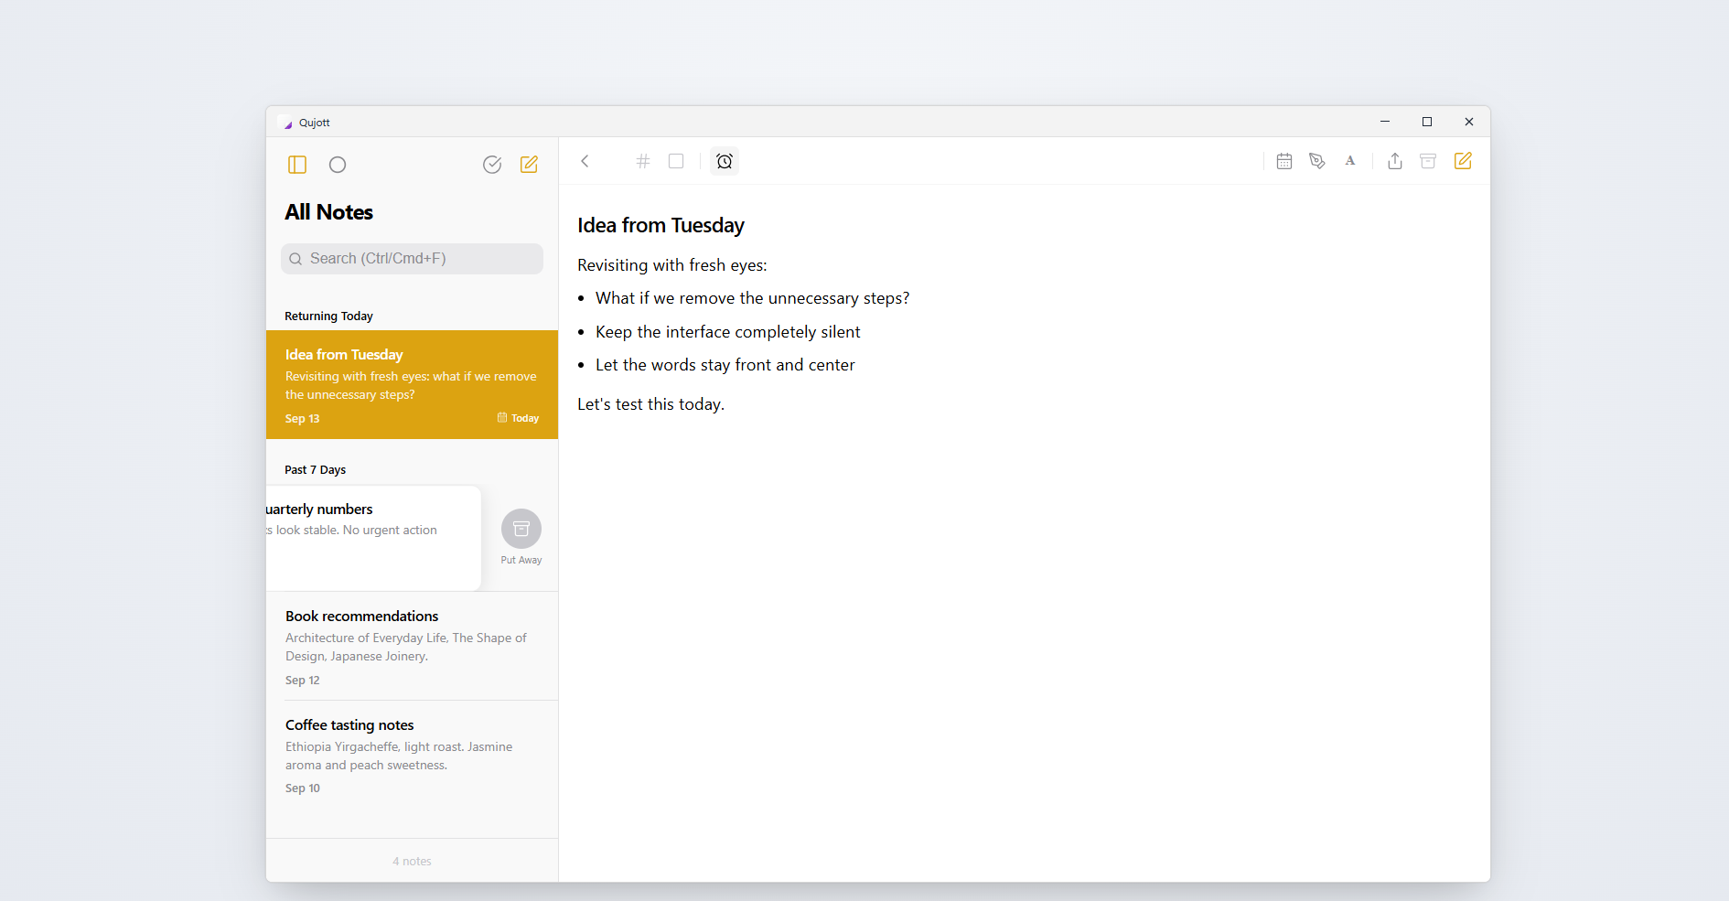Share the note with the upload icon
The width and height of the screenshot is (1729, 901).
point(1395,161)
